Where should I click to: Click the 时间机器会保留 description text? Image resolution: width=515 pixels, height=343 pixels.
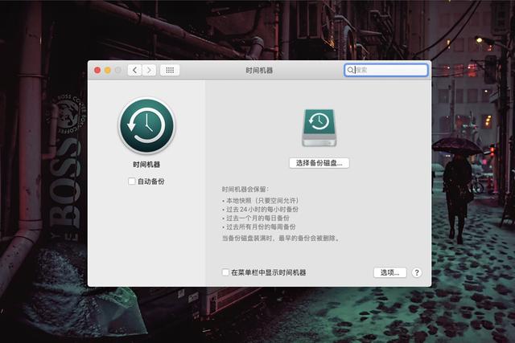(245, 190)
